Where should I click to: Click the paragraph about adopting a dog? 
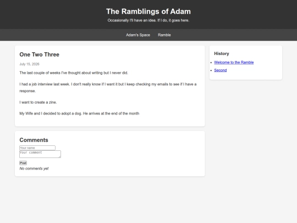(x=79, y=113)
